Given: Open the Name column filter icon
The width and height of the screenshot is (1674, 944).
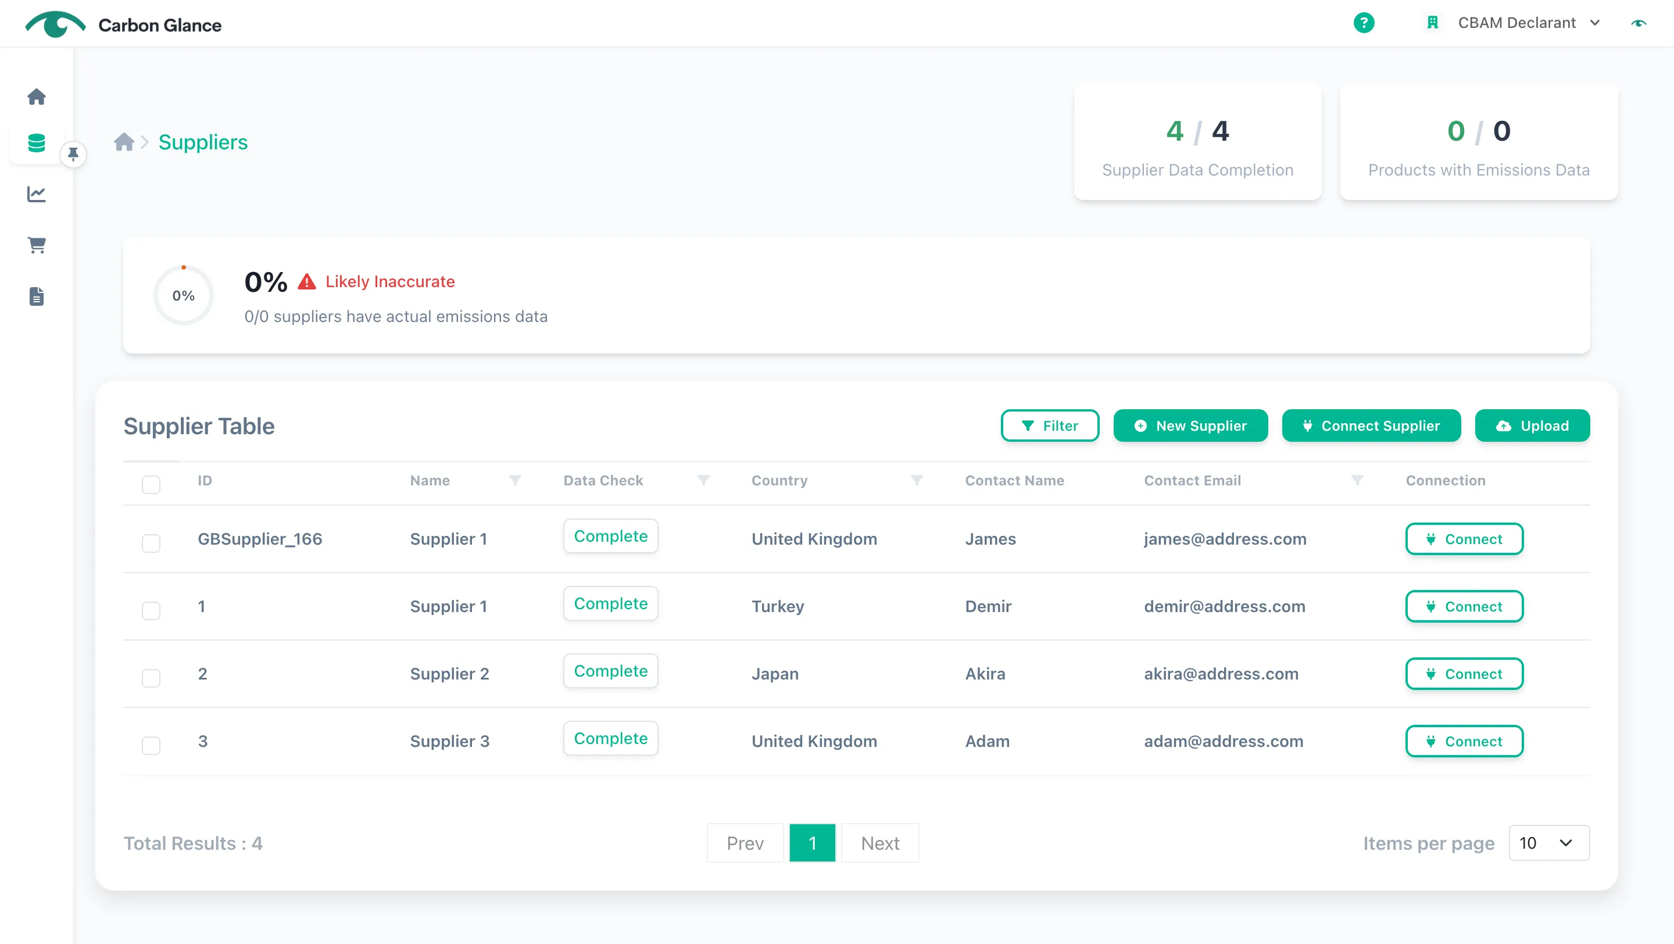Looking at the screenshot, I should 514,480.
